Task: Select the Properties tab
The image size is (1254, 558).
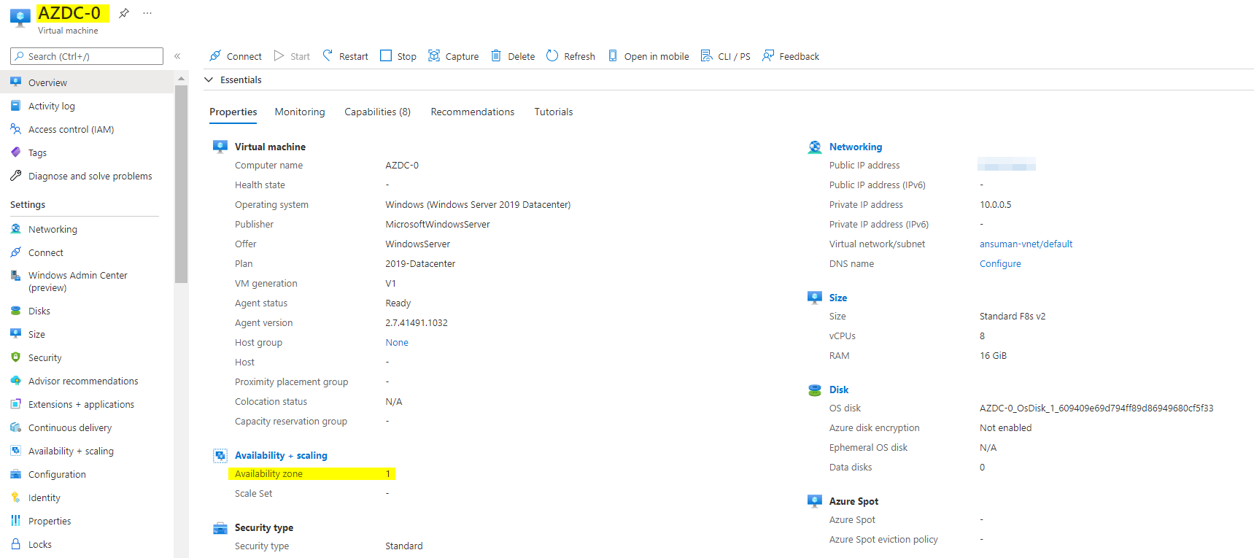Action: pyautogui.click(x=233, y=112)
